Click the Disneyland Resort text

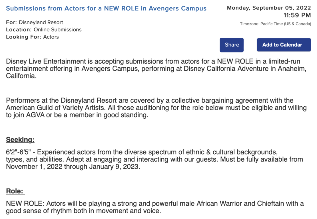41,23
